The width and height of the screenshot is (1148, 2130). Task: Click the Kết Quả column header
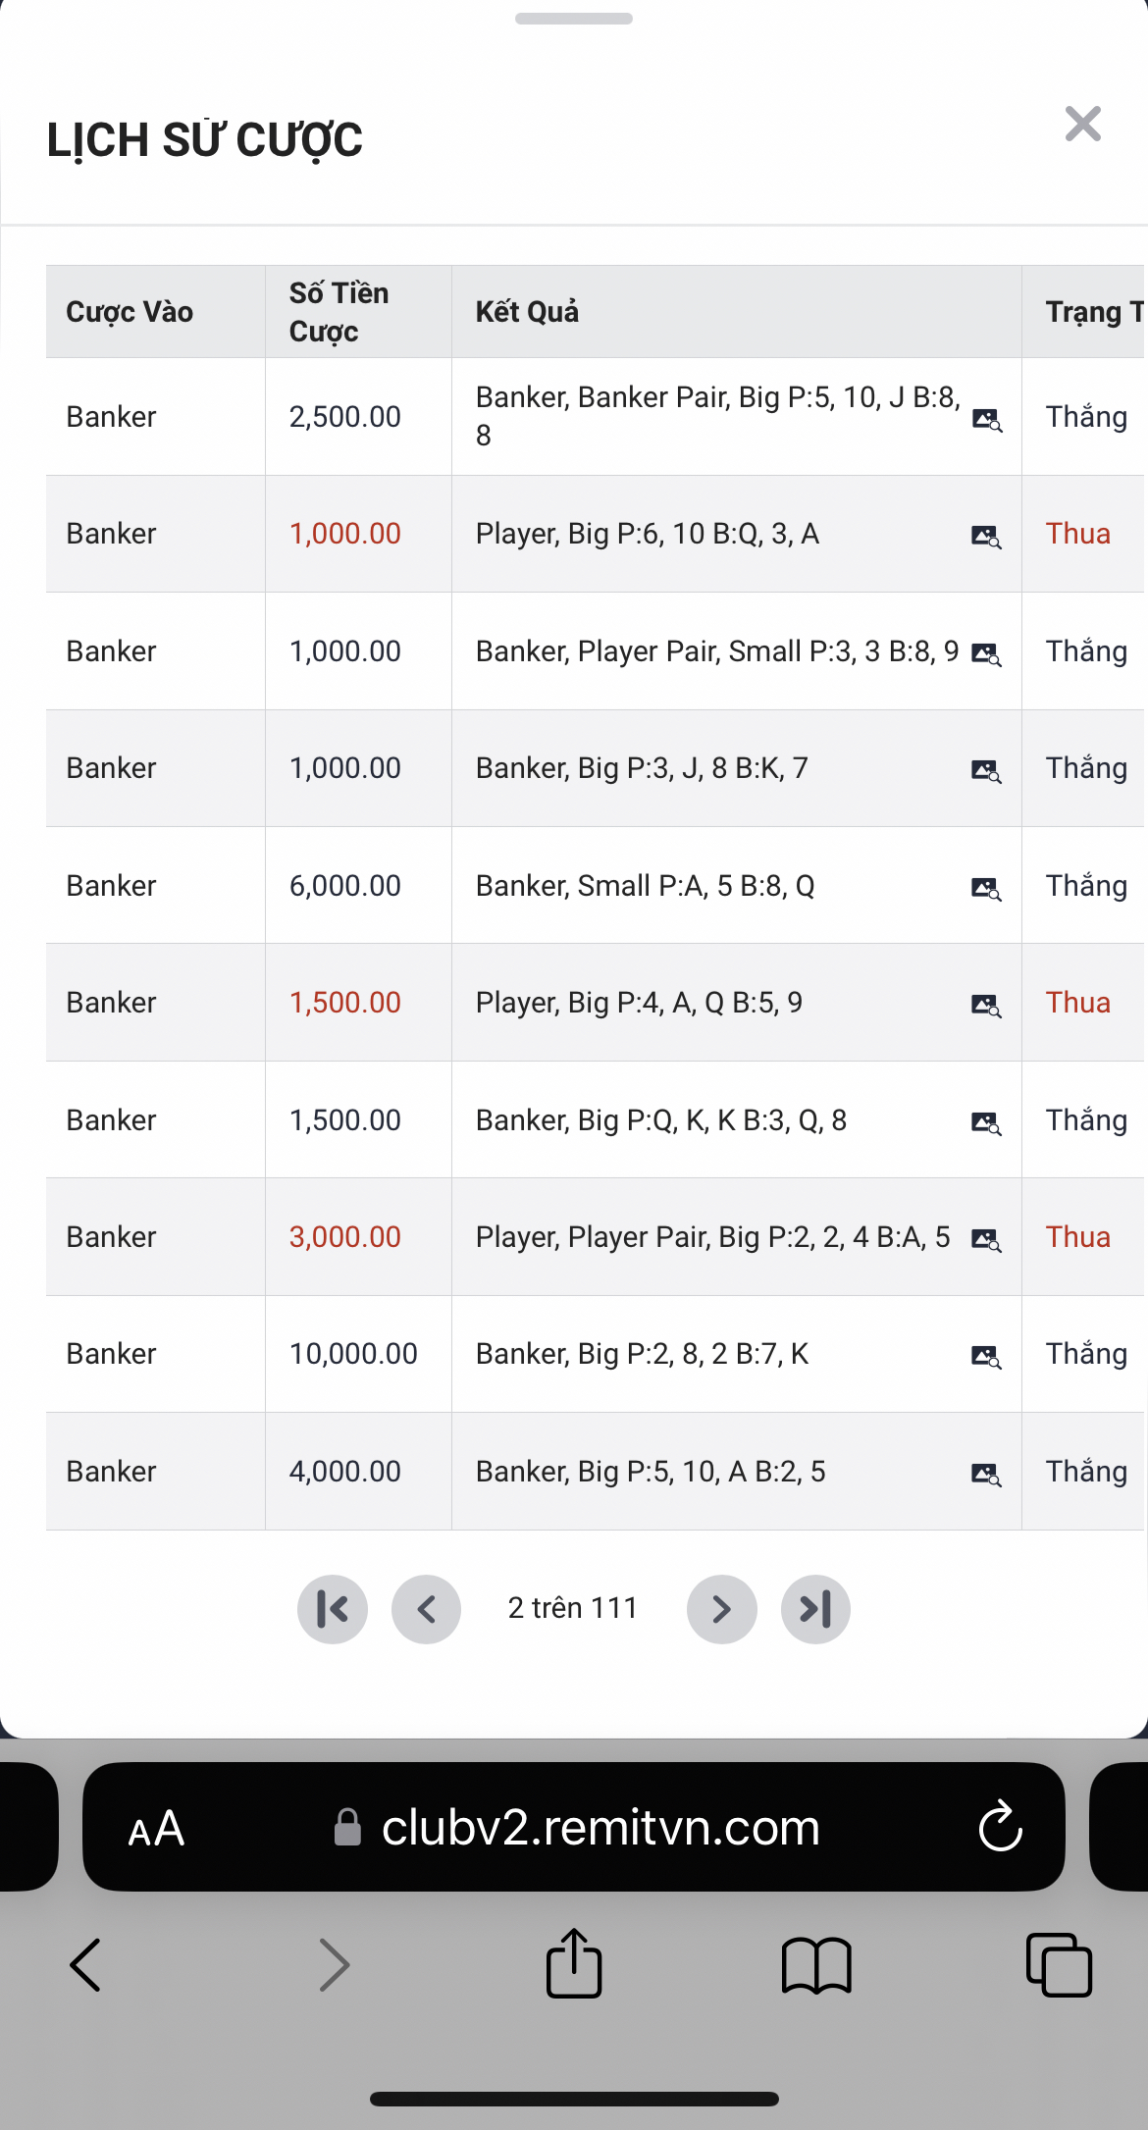tap(527, 312)
